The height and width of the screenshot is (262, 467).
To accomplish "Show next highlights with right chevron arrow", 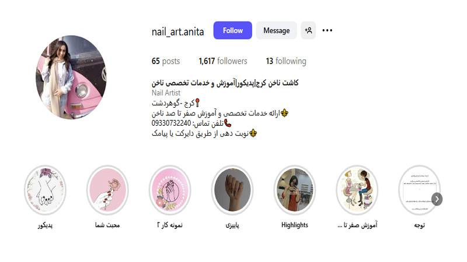I will 437,199.
